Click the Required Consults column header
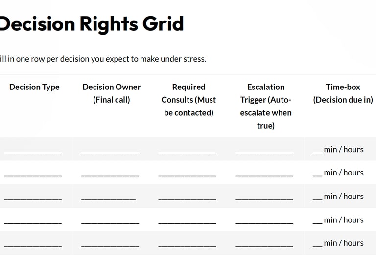Image resolution: width=376 pixels, height=263 pixels. point(188,100)
